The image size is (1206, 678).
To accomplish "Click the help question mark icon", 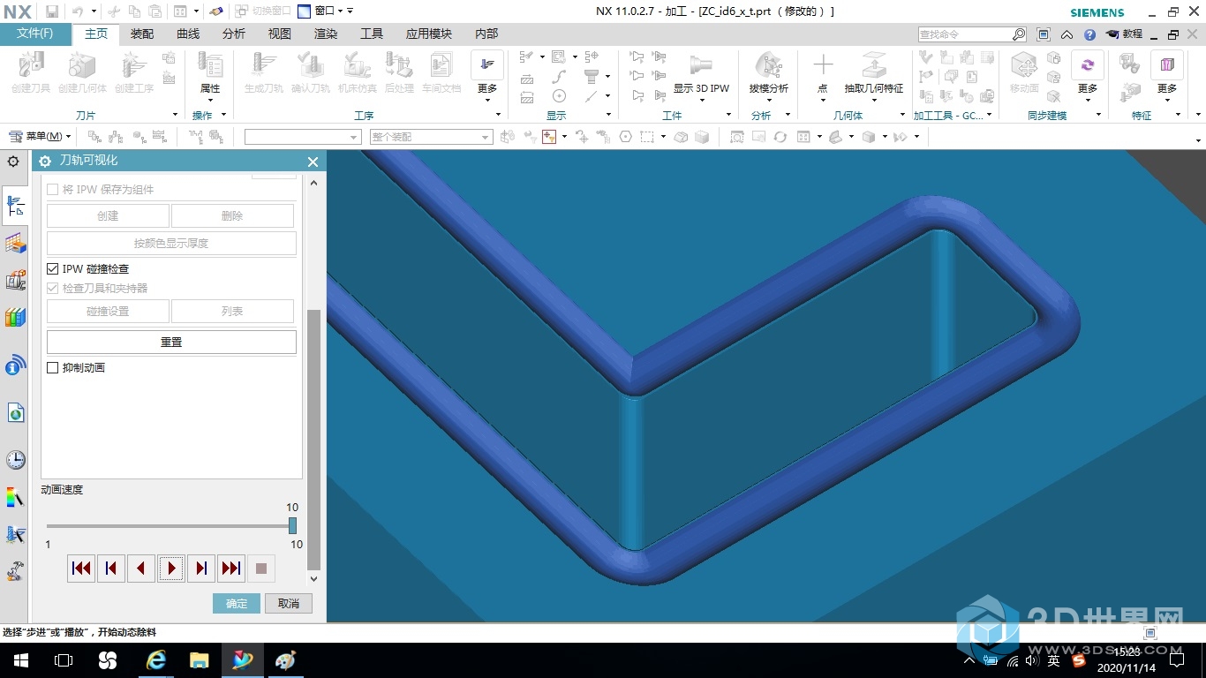I will click(1089, 34).
